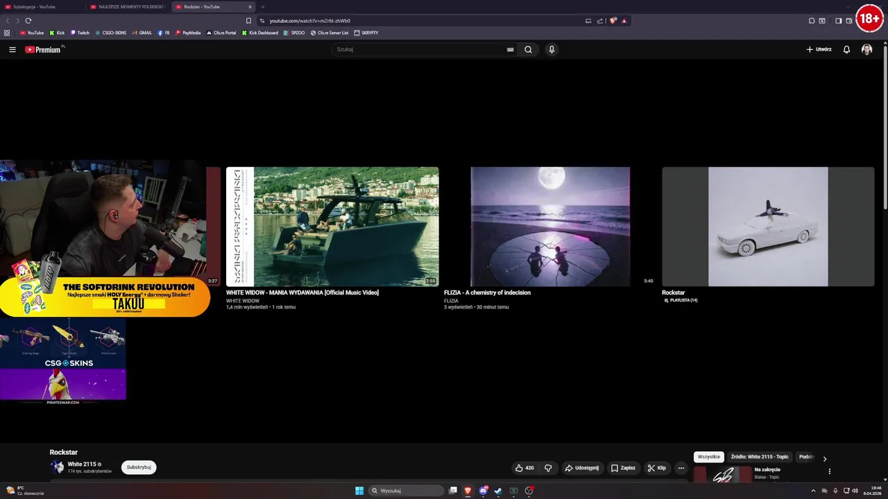Show more filter chips with right chevron
Viewport: 888px width, 499px height.
(x=825, y=459)
